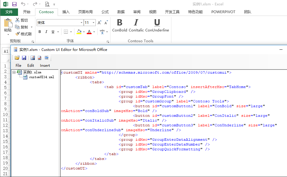Screen dimensions: 287x177
Task: Click the font size 11 box
Action: [88, 23]
